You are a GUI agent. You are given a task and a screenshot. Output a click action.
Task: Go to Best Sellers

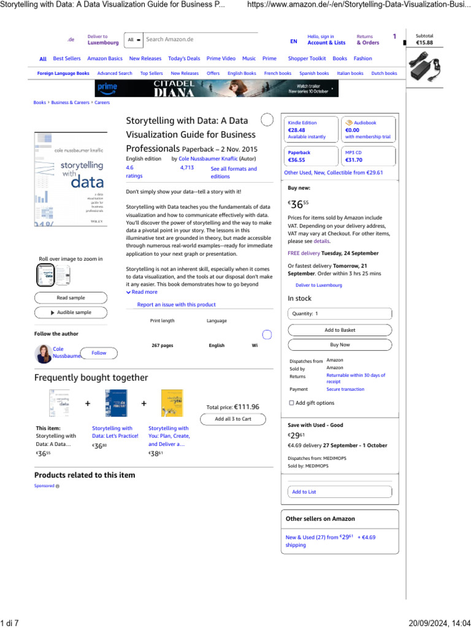67,58
